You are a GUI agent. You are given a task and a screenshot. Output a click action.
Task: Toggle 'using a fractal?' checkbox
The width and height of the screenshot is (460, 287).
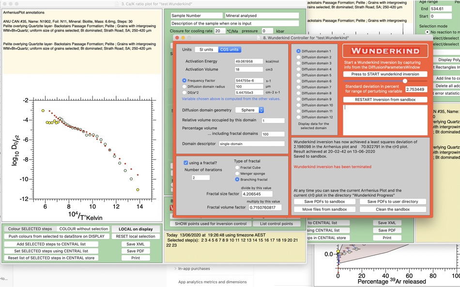coord(186,163)
